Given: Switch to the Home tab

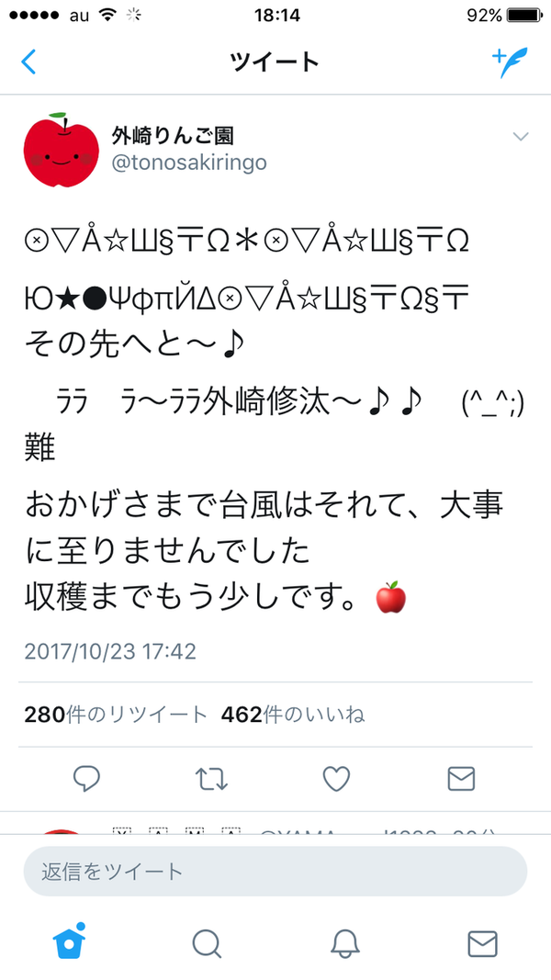Looking at the screenshot, I should click(69, 942).
